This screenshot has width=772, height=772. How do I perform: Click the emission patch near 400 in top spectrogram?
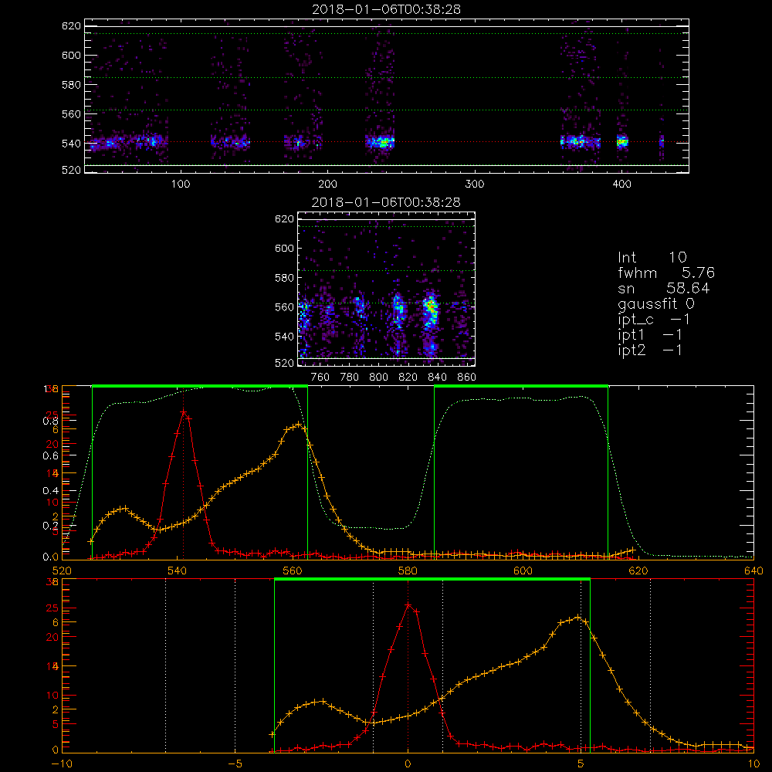coord(622,142)
